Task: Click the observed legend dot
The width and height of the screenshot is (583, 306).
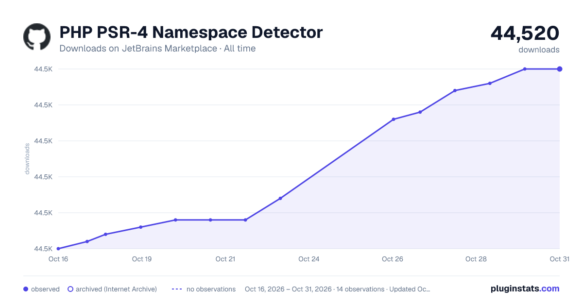Action: pos(26,289)
